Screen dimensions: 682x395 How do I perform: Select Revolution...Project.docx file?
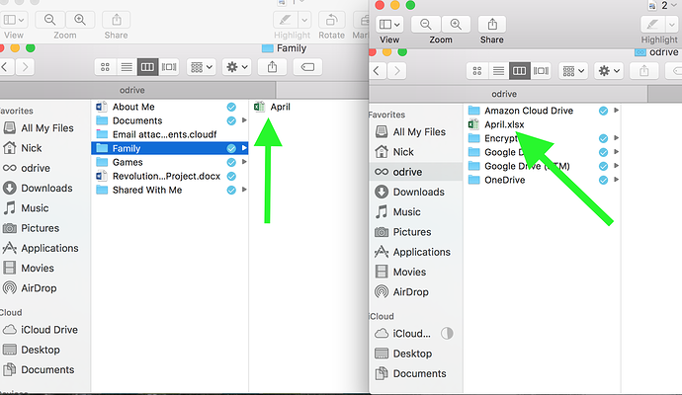[x=166, y=176]
